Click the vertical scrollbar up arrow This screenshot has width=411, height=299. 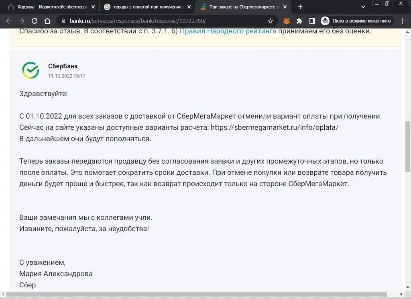coord(408,32)
